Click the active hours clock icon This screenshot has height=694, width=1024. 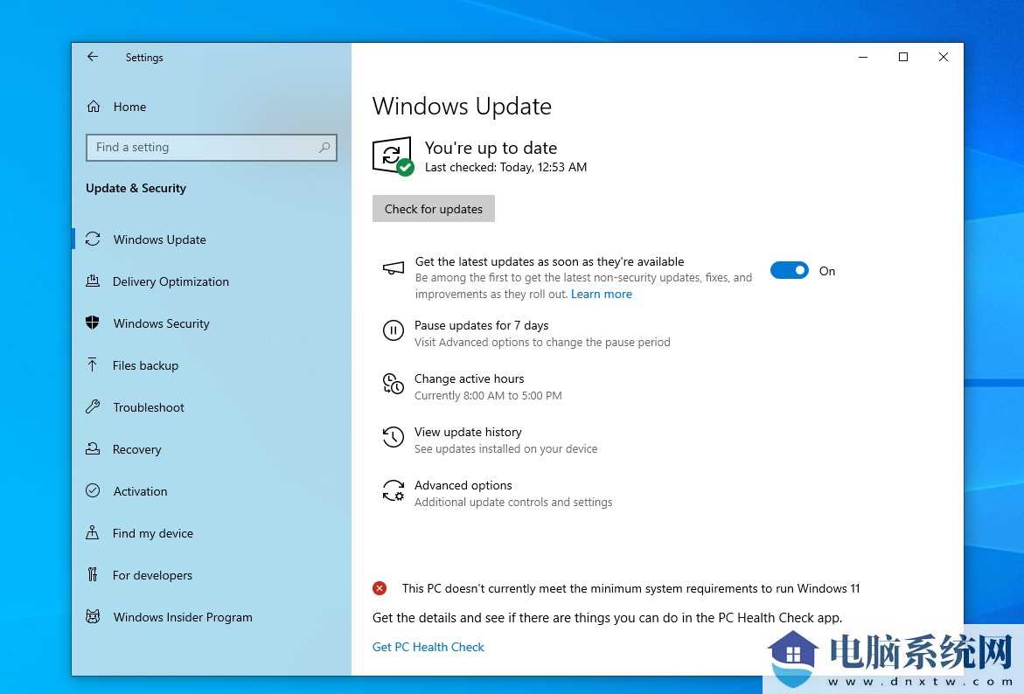[x=394, y=384]
